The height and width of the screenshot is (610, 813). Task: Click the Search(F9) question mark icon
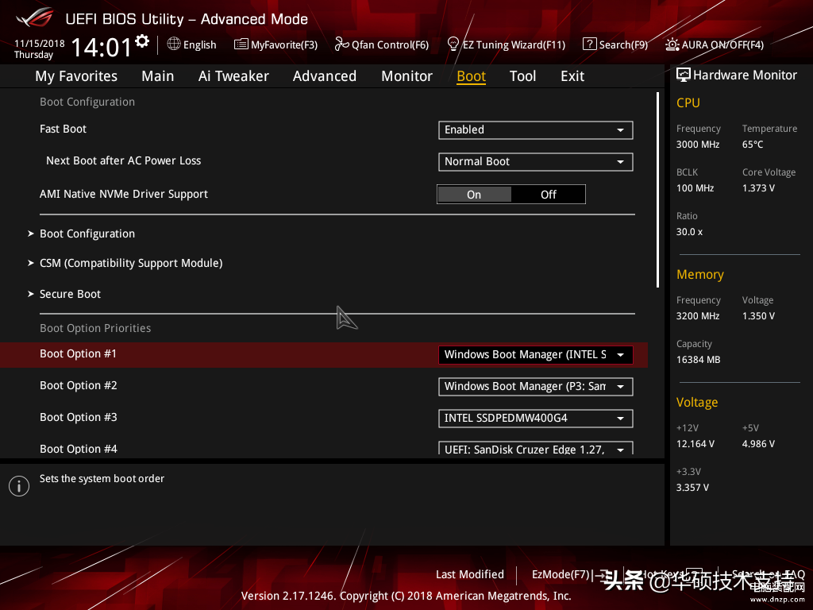590,44
